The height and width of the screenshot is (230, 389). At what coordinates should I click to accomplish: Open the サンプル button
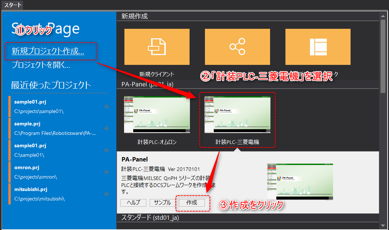[162, 203]
